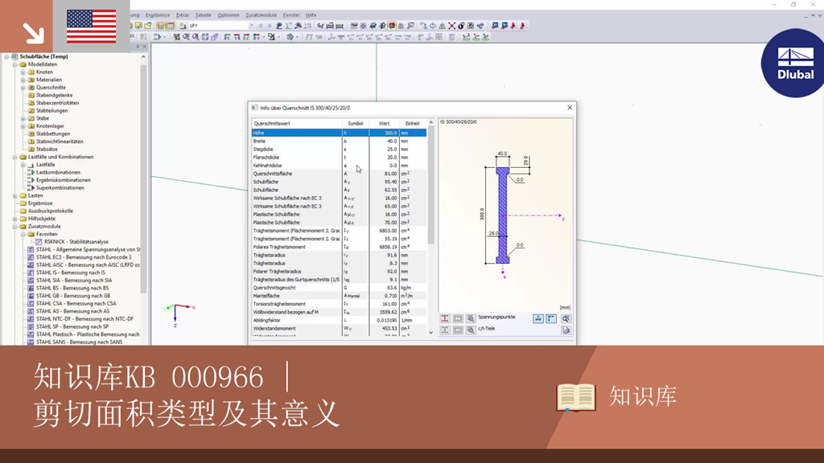The image size is (824, 463).
Task: Close the project navigator panel
Action: (145, 47)
